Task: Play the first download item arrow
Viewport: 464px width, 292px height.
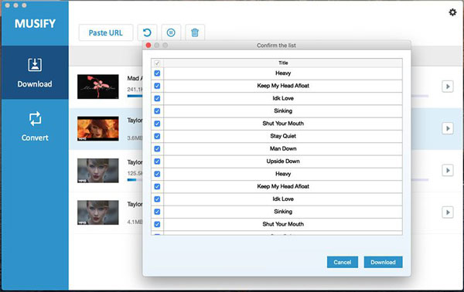Action: [448, 87]
